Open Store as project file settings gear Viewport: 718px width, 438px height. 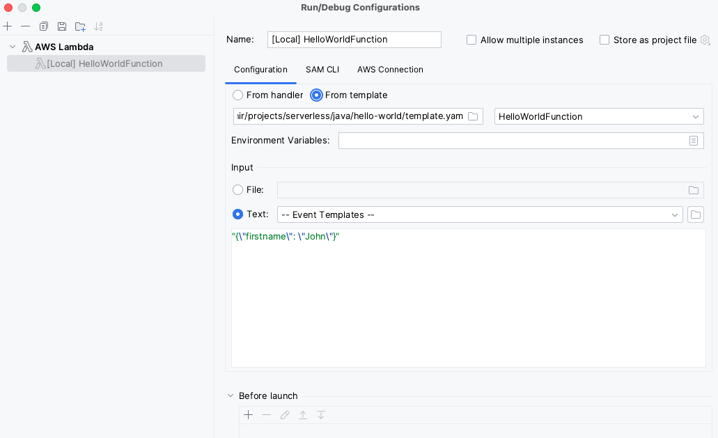(x=705, y=40)
